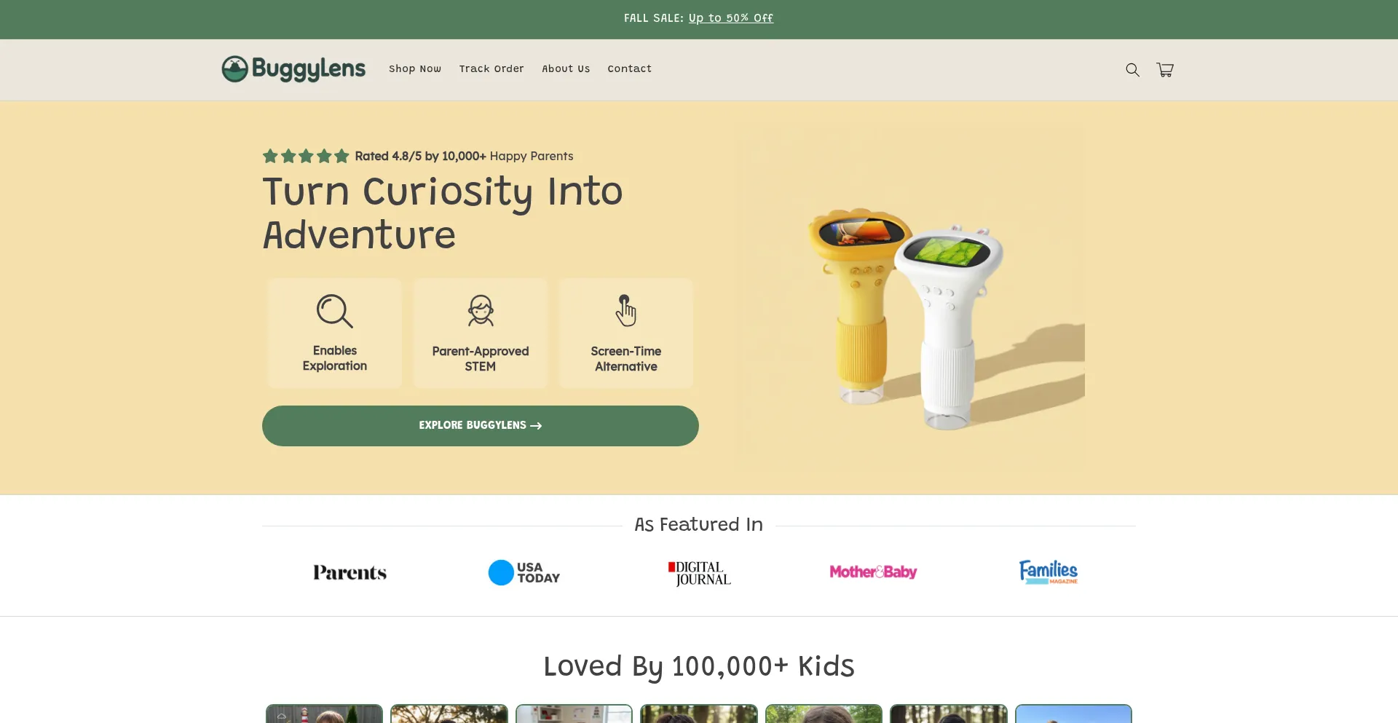Click the Digital Journal logo

[x=700, y=573]
